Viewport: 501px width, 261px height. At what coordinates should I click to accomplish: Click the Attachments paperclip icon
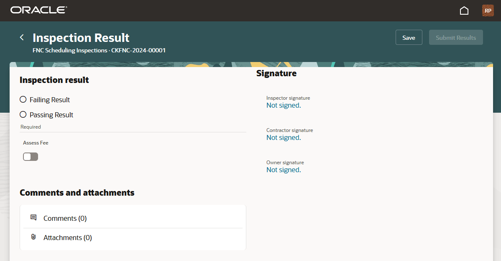coord(33,237)
